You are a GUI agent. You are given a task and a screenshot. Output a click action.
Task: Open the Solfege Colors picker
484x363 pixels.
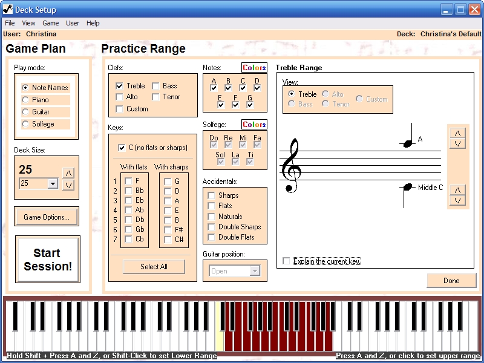[254, 125]
